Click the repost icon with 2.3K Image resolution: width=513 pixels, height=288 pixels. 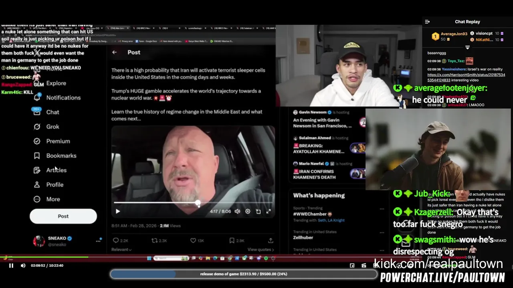click(154, 240)
